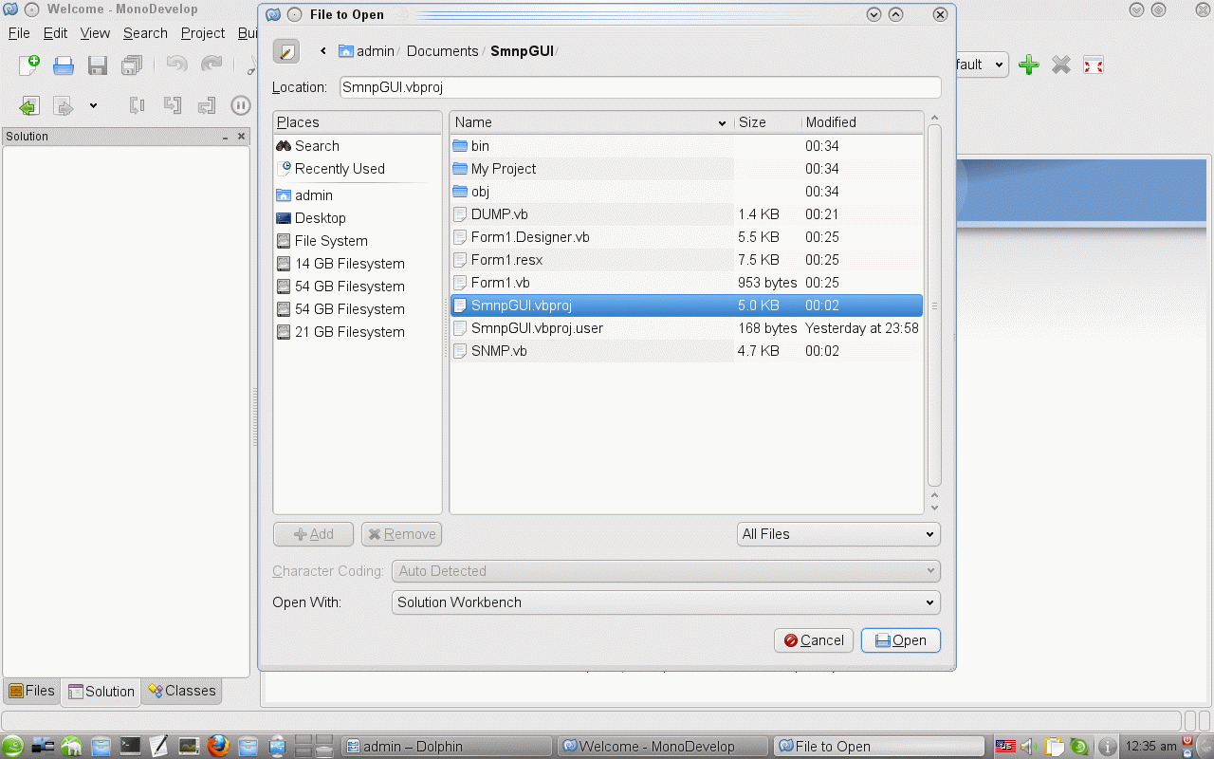The width and height of the screenshot is (1214, 759).
Task: Open the Open With Solution Workbench dropdown
Action: click(666, 602)
